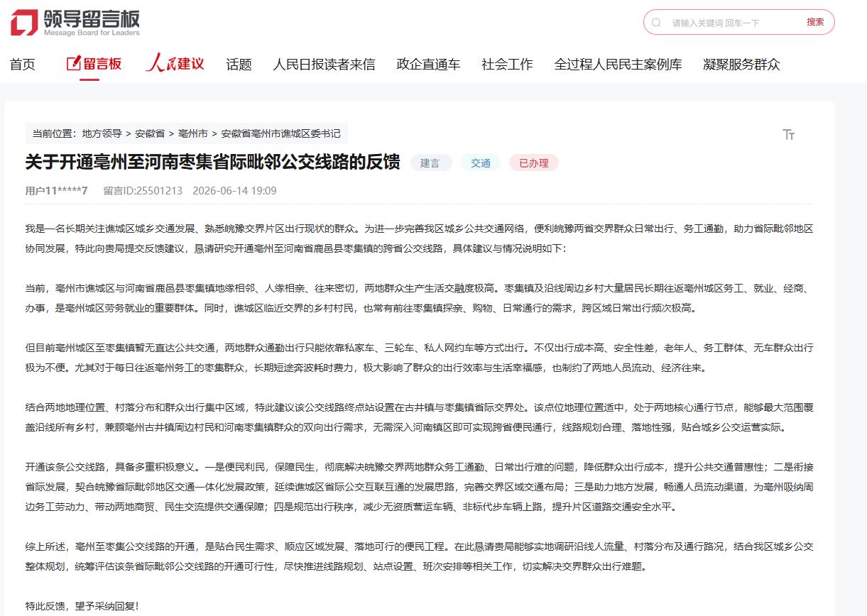Click the 交通 tag
Screen dimensions: 867x616
click(481, 163)
